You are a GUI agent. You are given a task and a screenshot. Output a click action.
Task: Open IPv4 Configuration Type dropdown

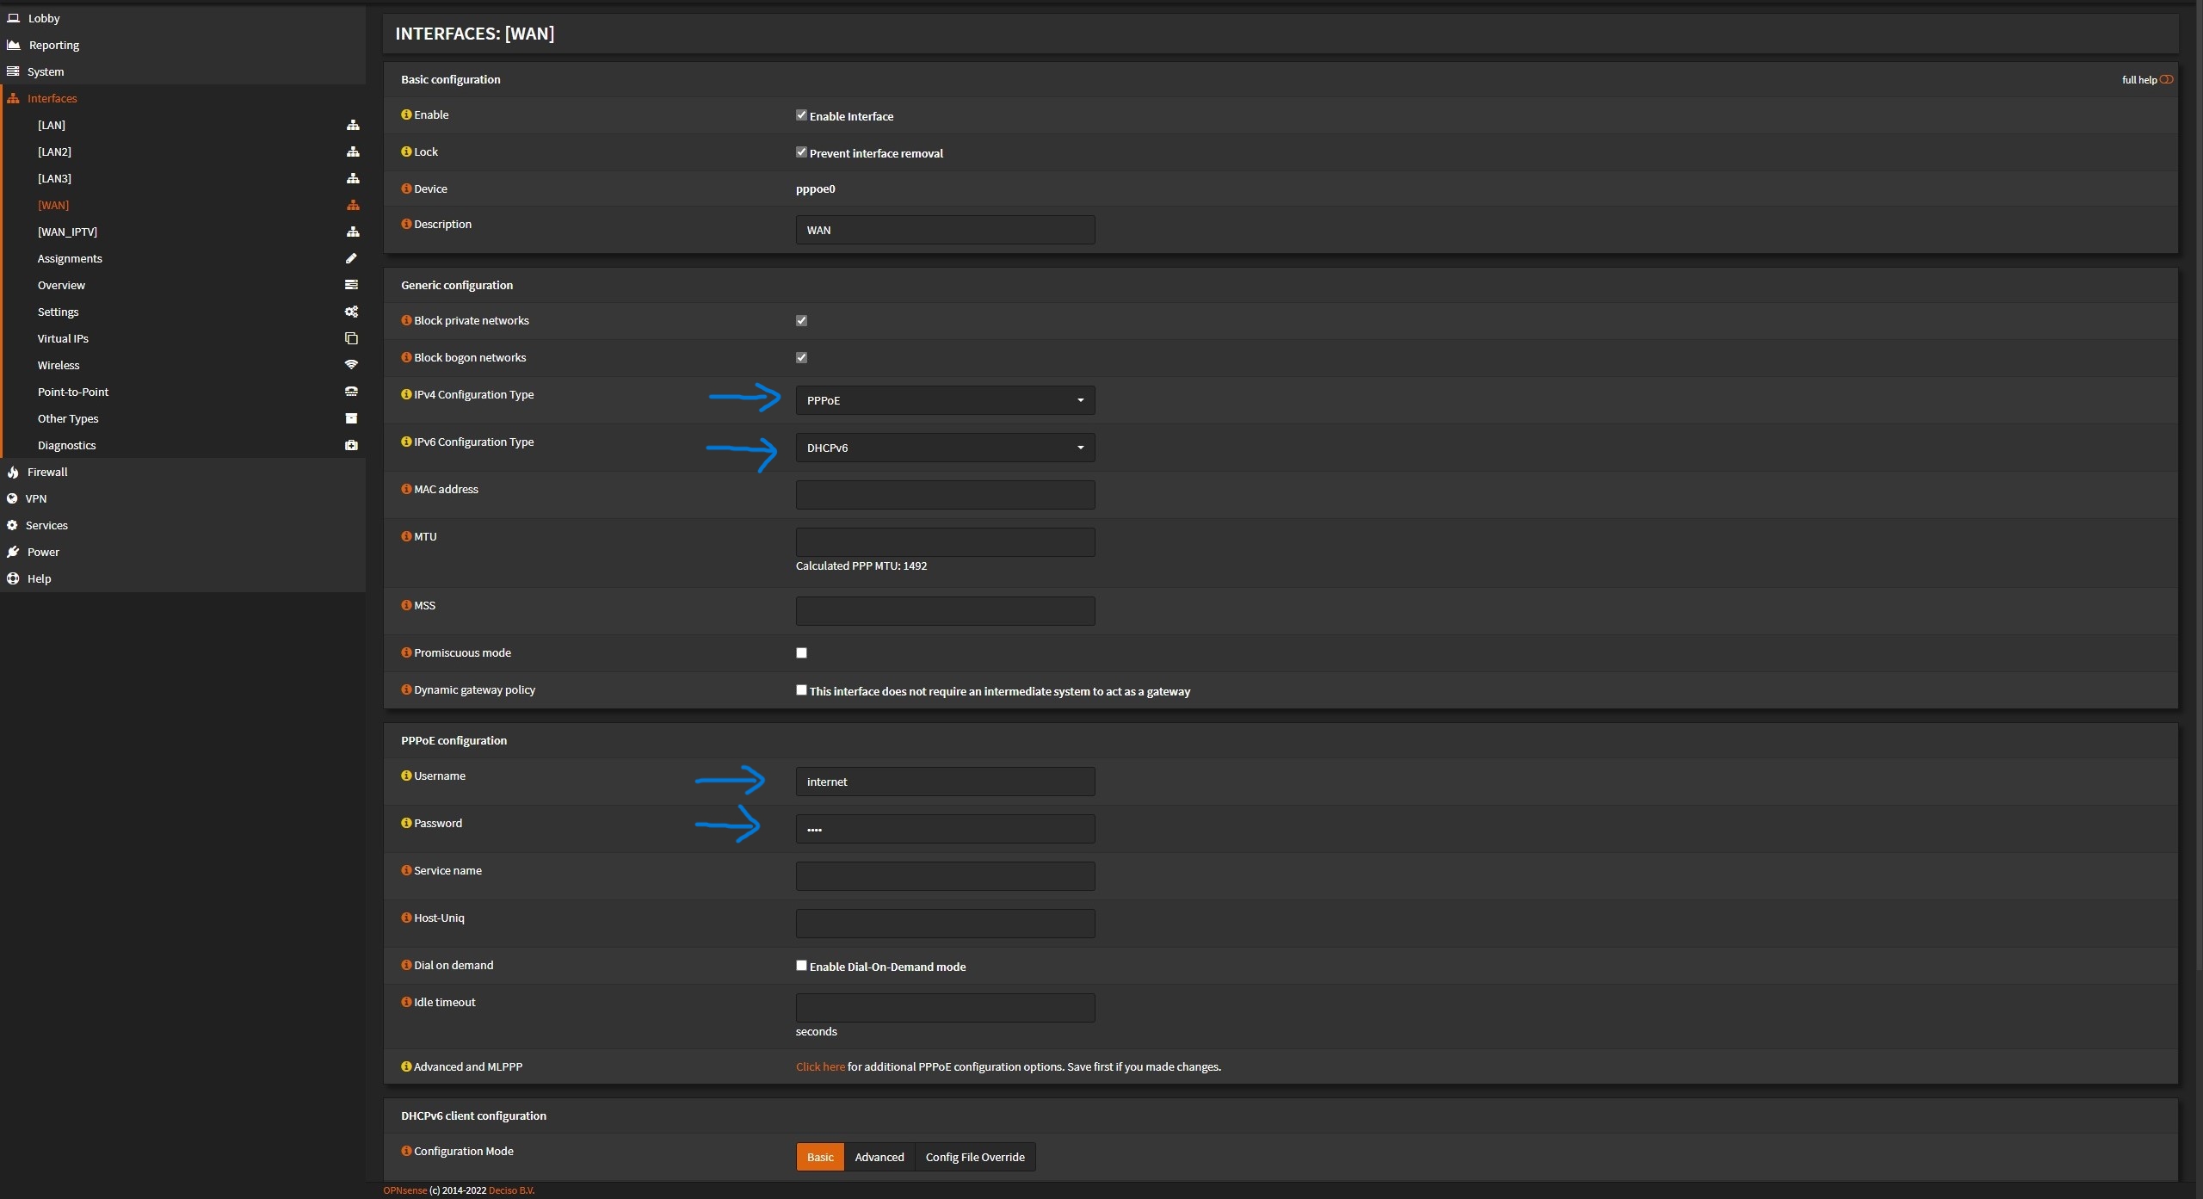[x=945, y=400]
